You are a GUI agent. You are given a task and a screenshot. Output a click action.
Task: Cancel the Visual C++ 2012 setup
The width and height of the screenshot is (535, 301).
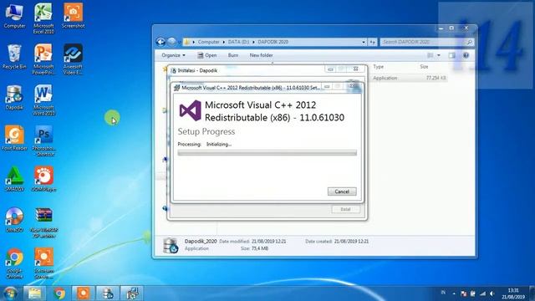342,191
